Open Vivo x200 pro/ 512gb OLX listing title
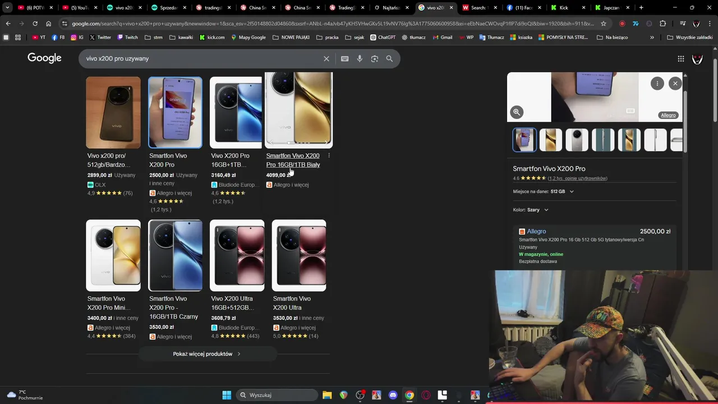This screenshot has height=404, width=718. pos(109,160)
